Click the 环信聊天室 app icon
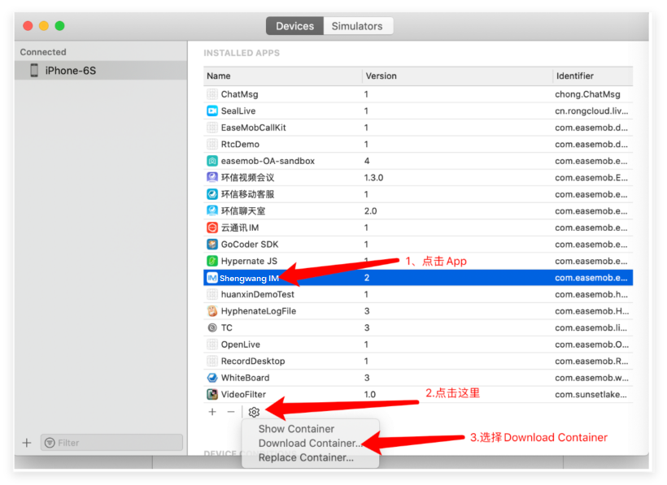The width and height of the screenshot is (667, 485). [x=211, y=210]
